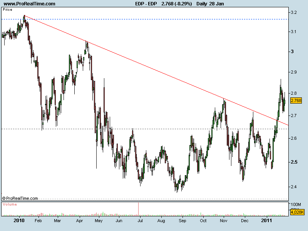This screenshot has height=231, width=308.
Task: Click the 100M volume axis label
Action: coord(296,204)
